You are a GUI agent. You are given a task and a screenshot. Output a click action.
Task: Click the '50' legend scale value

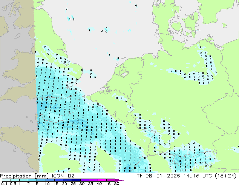pos(116,183)
